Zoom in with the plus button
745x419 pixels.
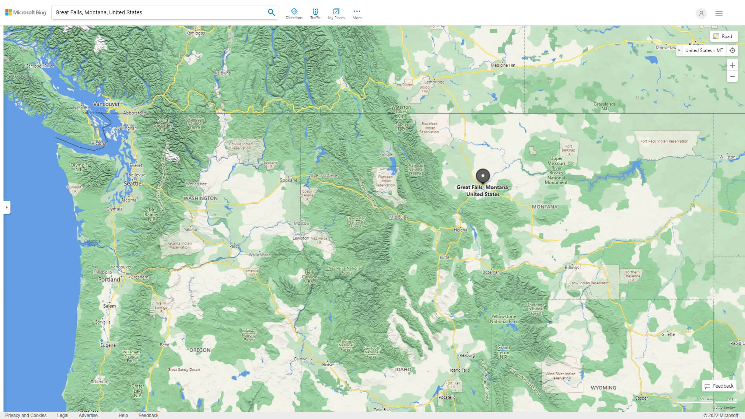click(x=733, y=65)
